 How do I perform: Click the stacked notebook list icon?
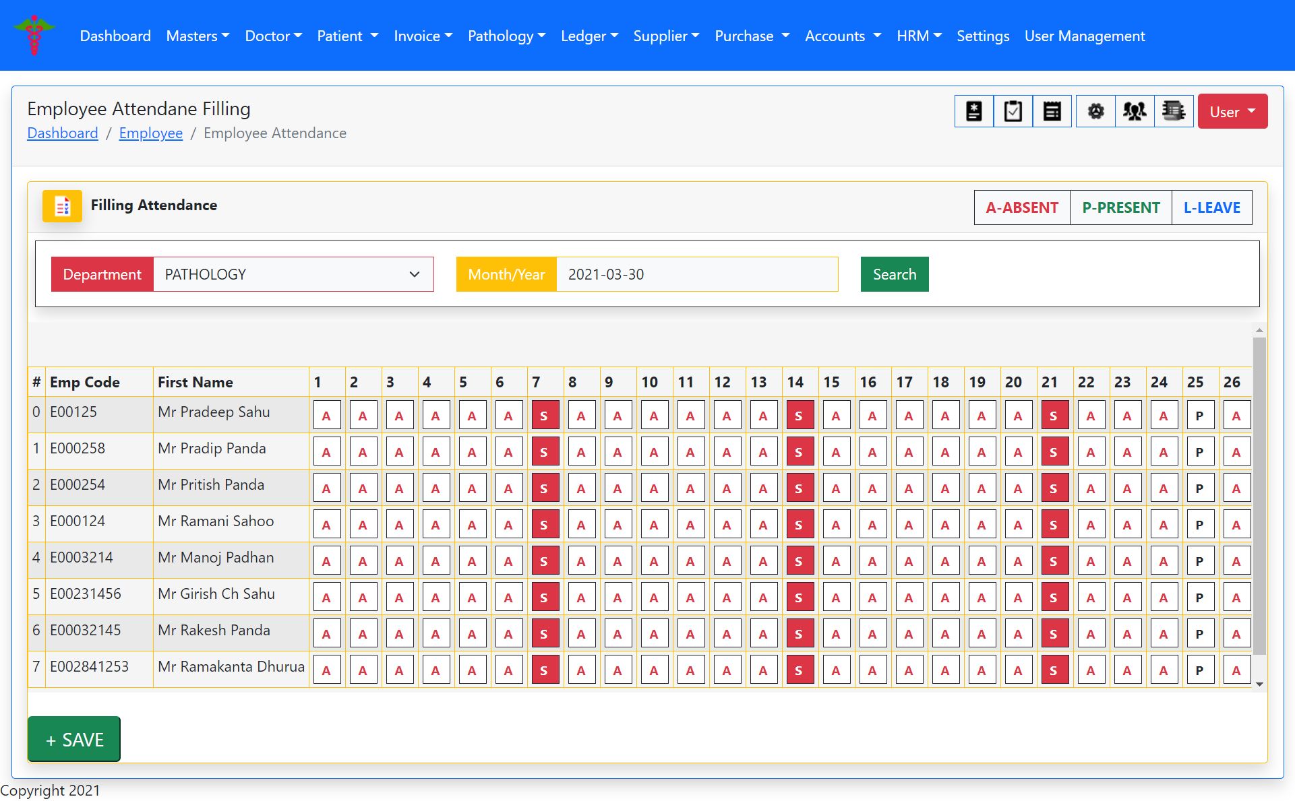click(1174, 111)
